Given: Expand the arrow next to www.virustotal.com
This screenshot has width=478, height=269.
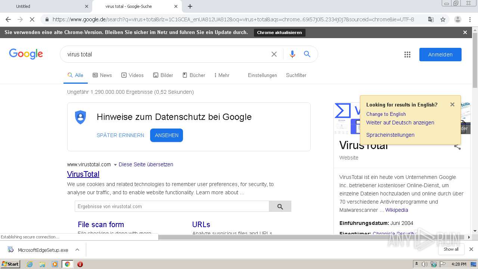Looking at the screenshot, I should (115, 165).
